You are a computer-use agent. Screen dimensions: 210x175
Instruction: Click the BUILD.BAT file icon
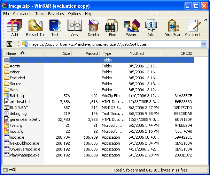tap(6, 108)
